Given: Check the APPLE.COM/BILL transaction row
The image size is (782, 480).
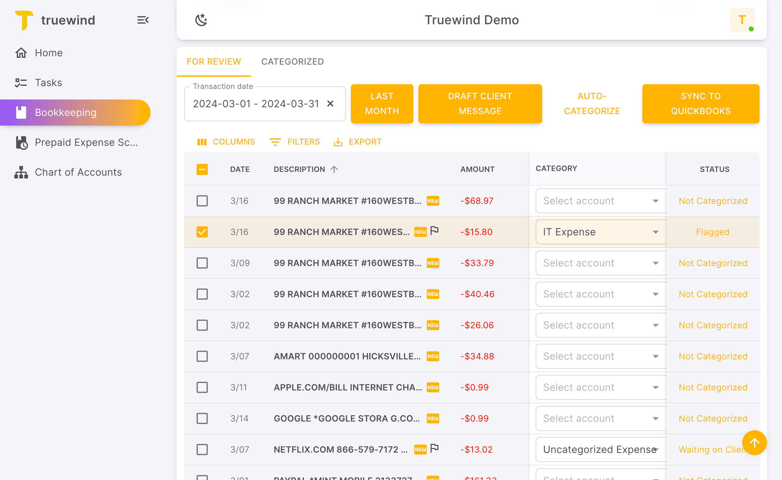Looking at the screenshot, I should coord(202,387).
